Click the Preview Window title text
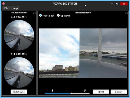The image size is (130, 98). [83, 13]
